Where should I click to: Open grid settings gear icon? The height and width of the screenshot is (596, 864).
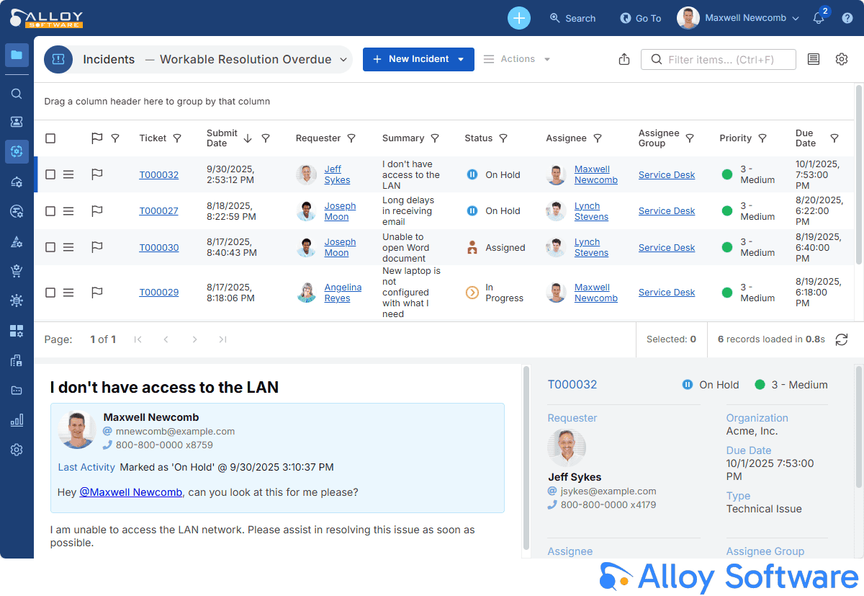pyautogui.click(x=842, y=59)
